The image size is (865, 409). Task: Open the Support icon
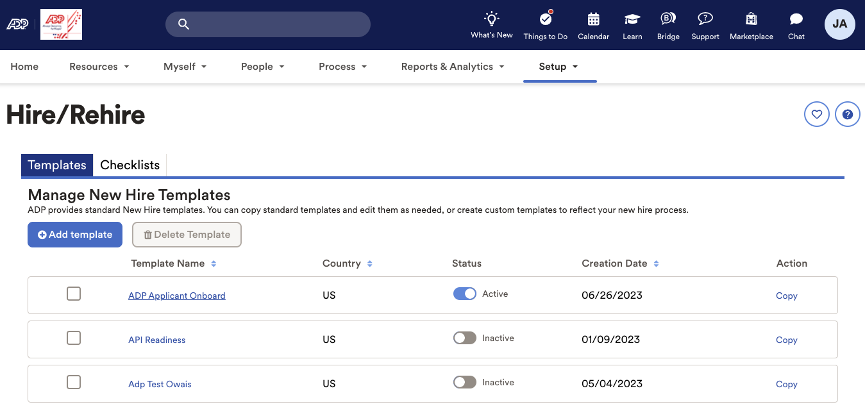pos(705,21)
